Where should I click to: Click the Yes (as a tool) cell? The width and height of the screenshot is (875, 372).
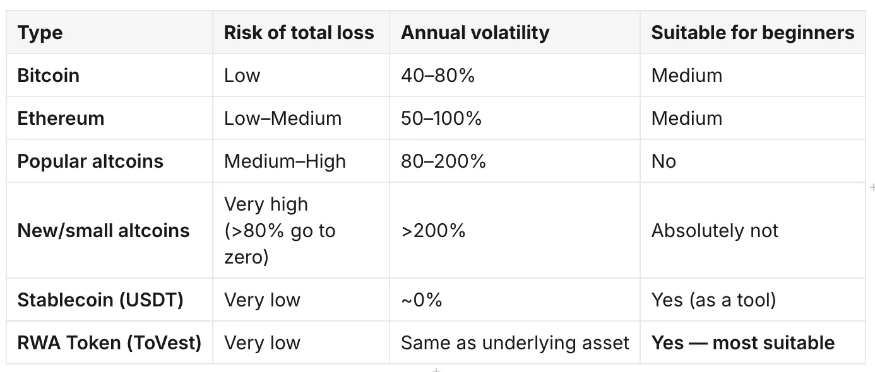pos(753,299)
